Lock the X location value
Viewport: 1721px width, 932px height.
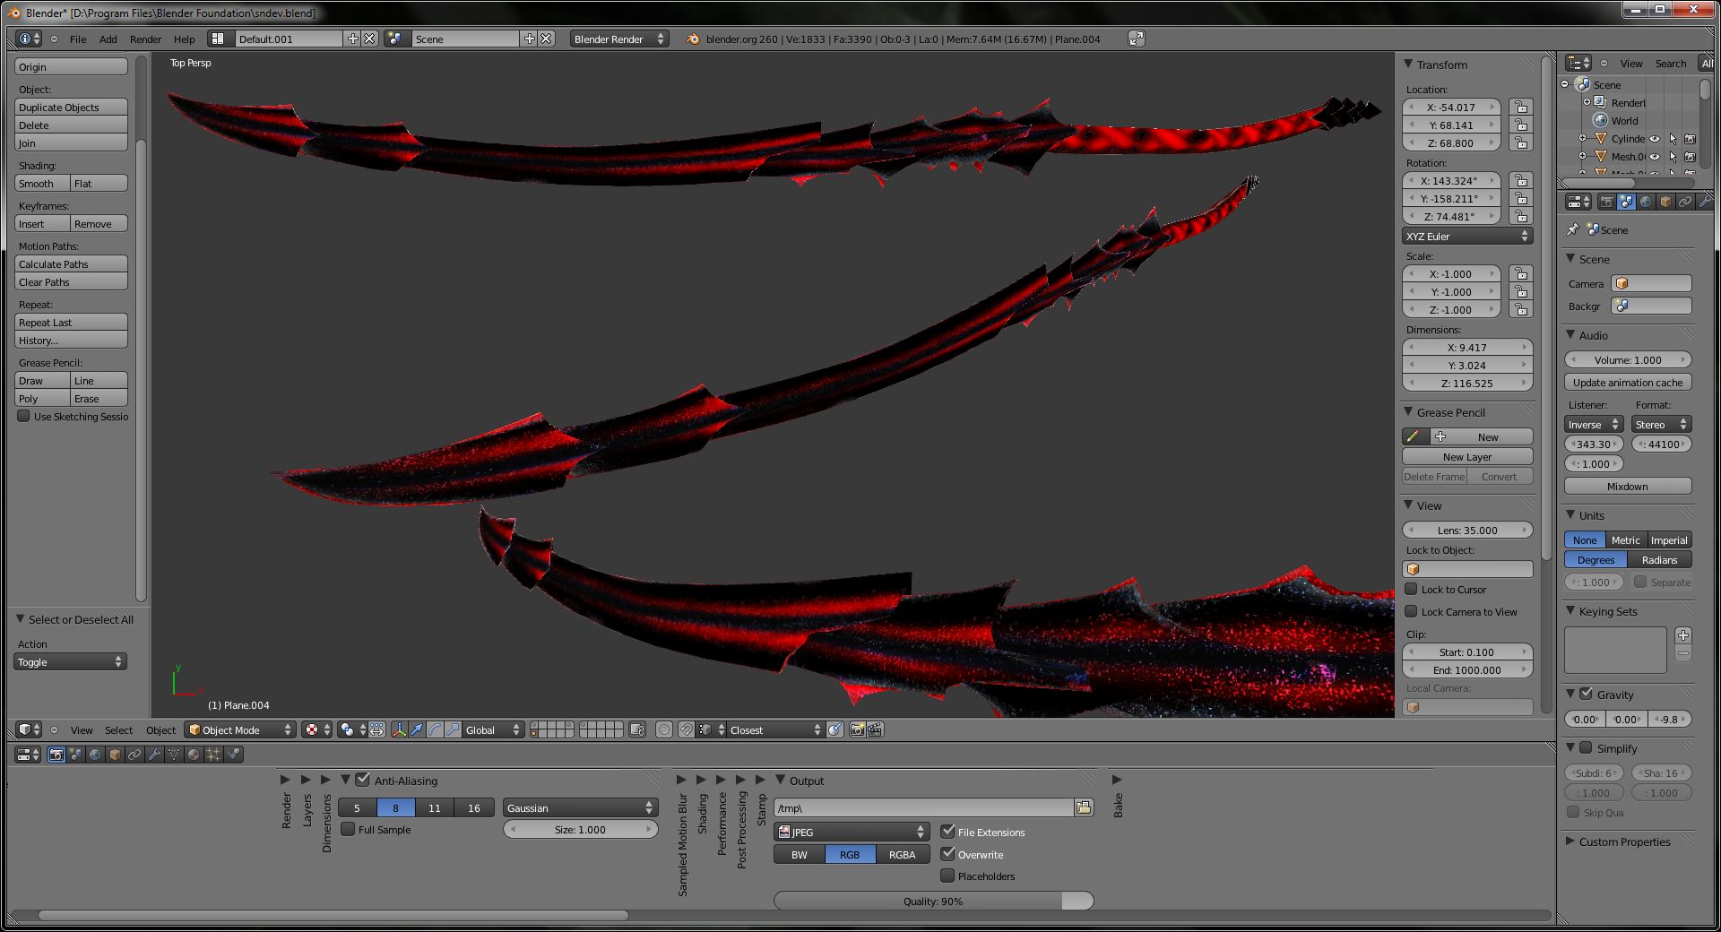point(1520,107)
